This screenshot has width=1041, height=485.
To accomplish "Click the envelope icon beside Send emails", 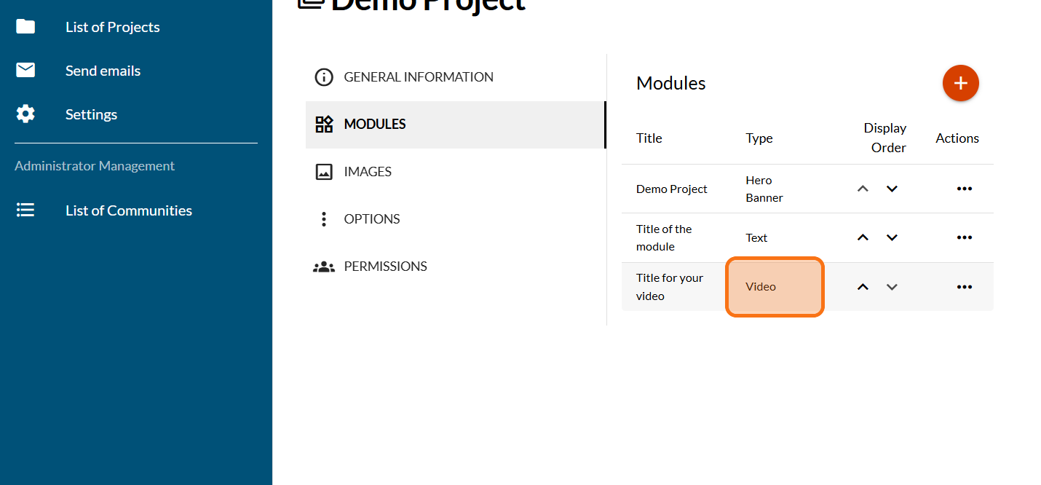I will click(x=25, y=71).
